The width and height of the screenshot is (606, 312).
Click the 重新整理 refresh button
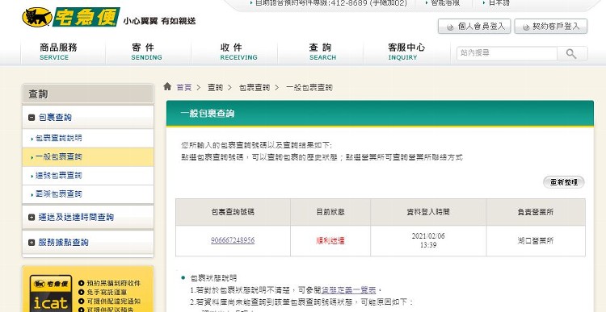(564, 182)
